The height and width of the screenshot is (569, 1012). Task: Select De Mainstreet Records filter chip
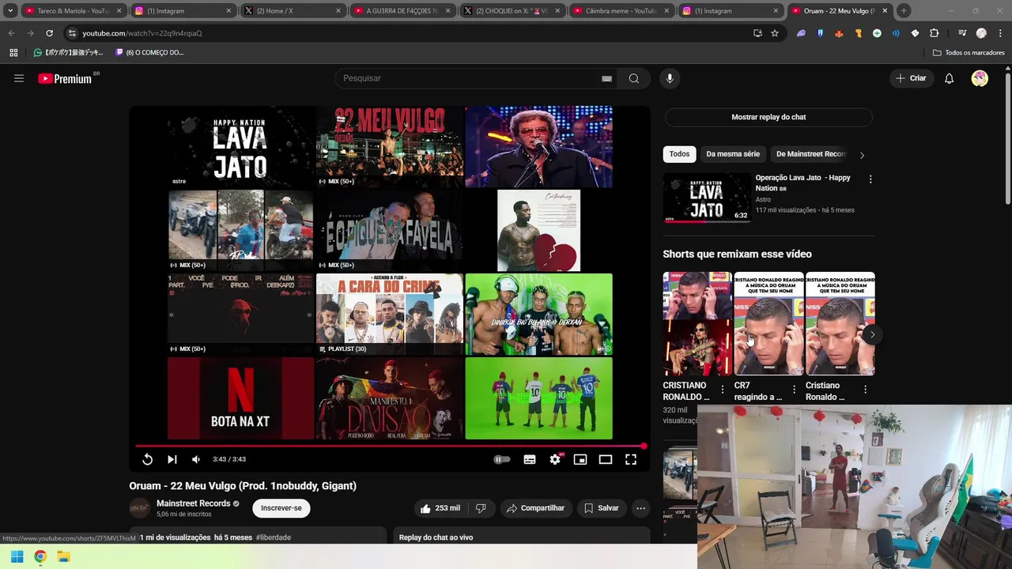811,154
